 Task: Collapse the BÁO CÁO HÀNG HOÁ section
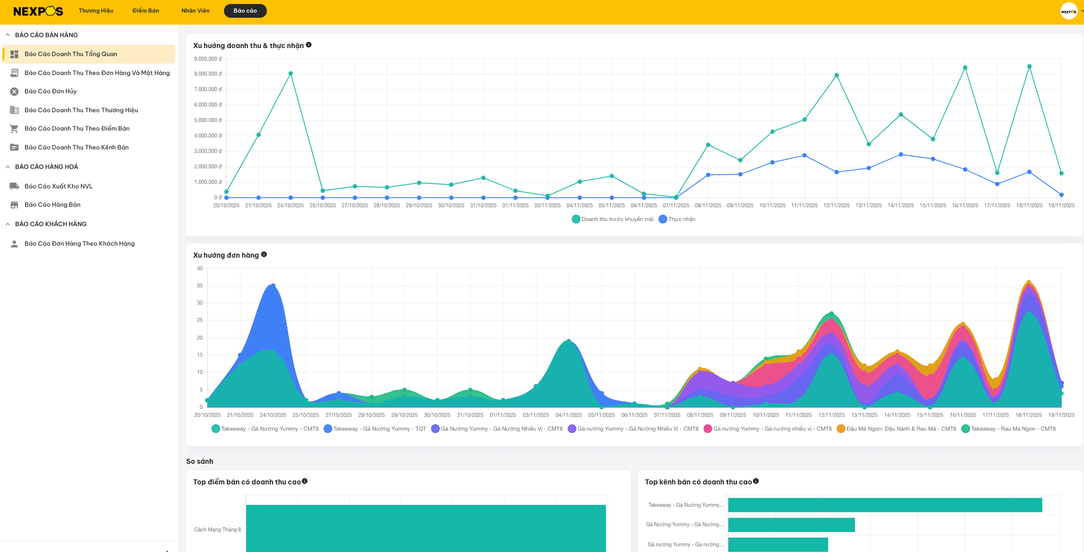pos(7,167)
